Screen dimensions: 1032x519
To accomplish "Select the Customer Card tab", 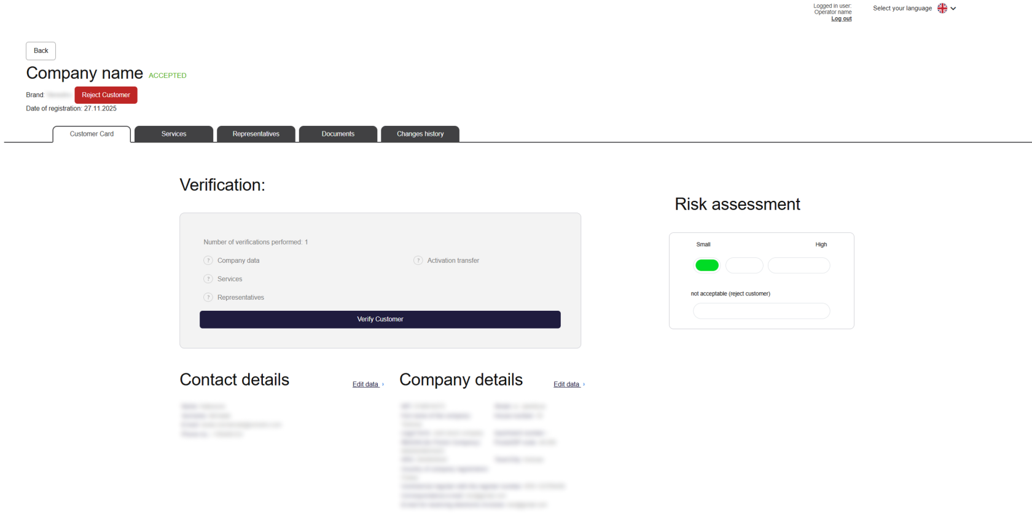I will (92, 134).
